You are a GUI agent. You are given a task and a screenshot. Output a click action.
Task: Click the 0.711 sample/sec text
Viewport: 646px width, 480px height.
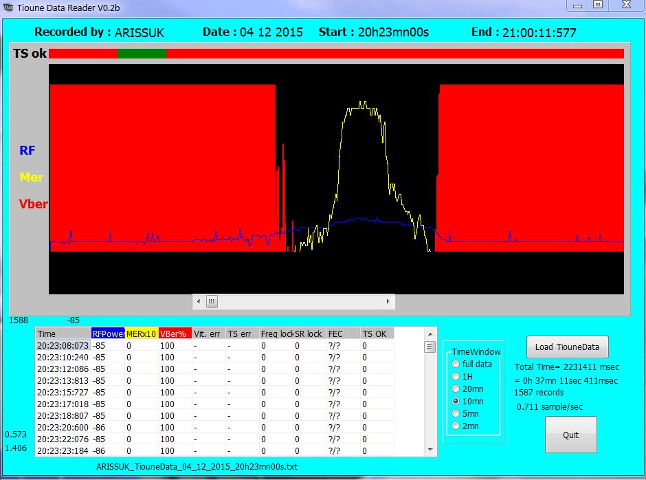(x=550, y=407)
